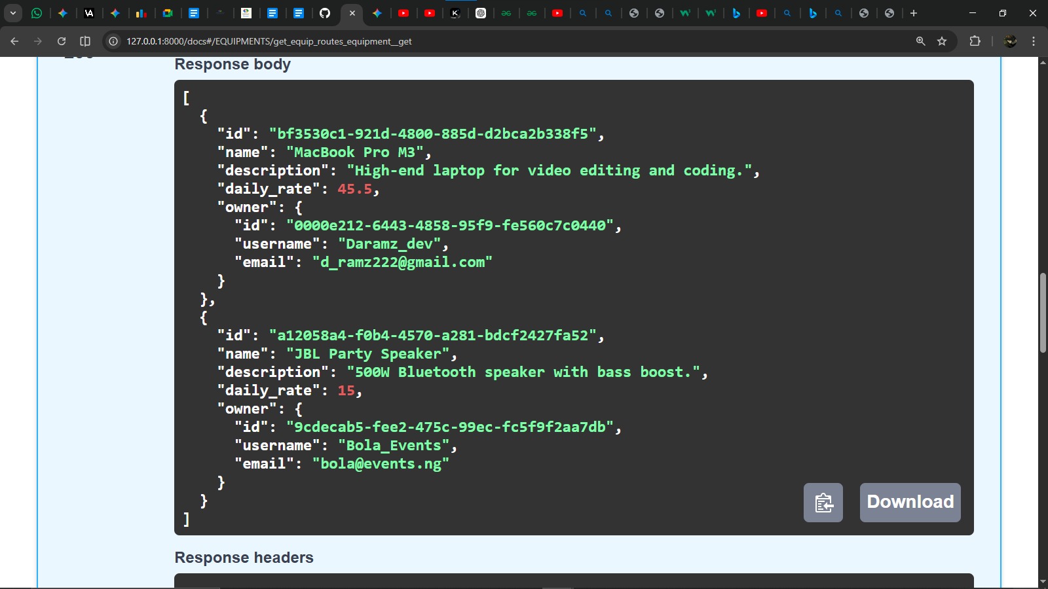Open a new browser tab
This screenshot has height=589, width=1048.
914,13
